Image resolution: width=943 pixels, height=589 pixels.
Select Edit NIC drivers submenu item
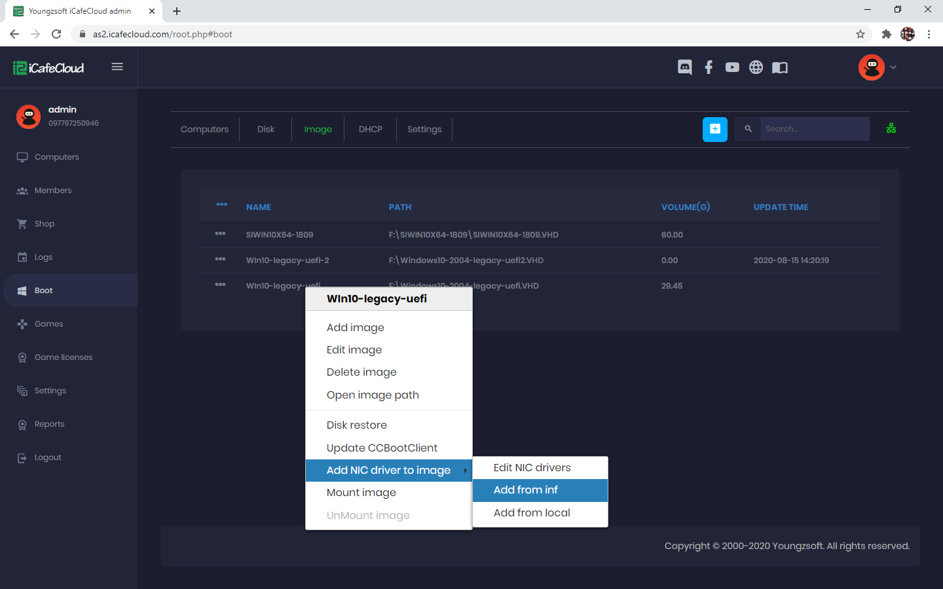[532, 468]
